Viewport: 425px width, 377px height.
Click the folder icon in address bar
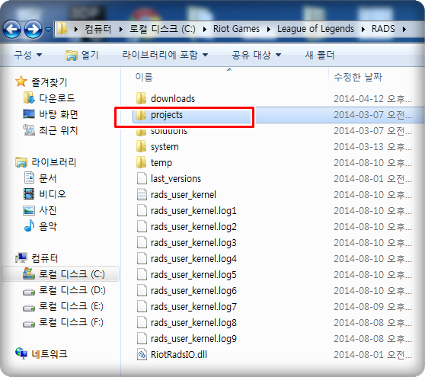point(62,29)
